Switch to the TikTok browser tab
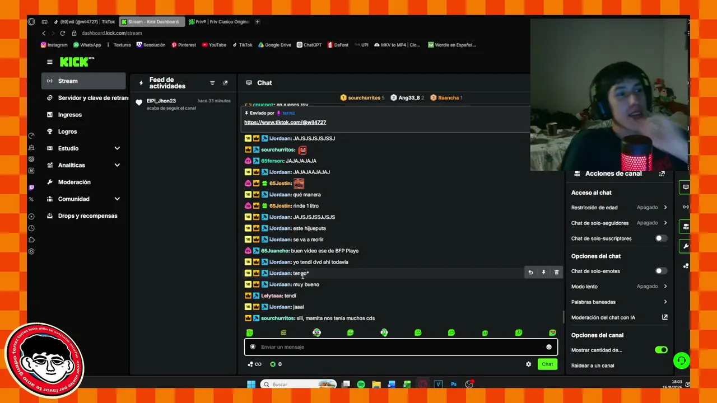 click(x=85, y=22)
